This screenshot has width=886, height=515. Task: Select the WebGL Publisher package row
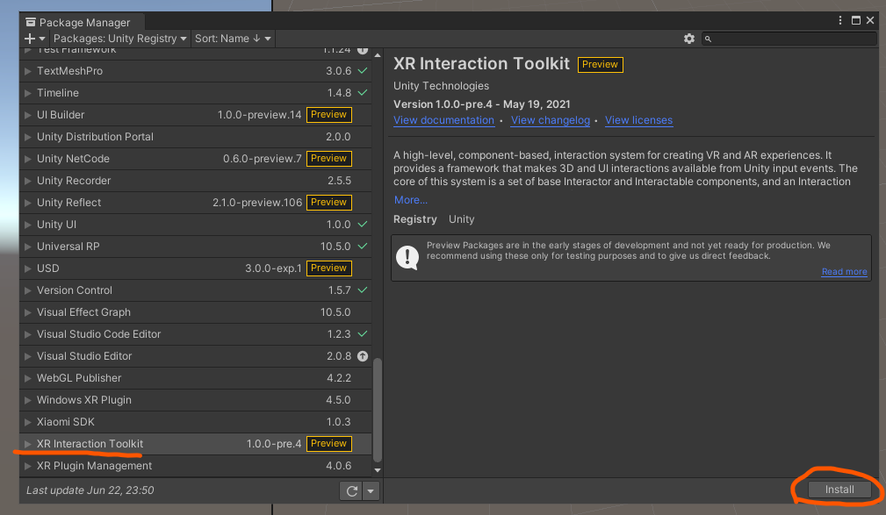click(x=196, y=378)
